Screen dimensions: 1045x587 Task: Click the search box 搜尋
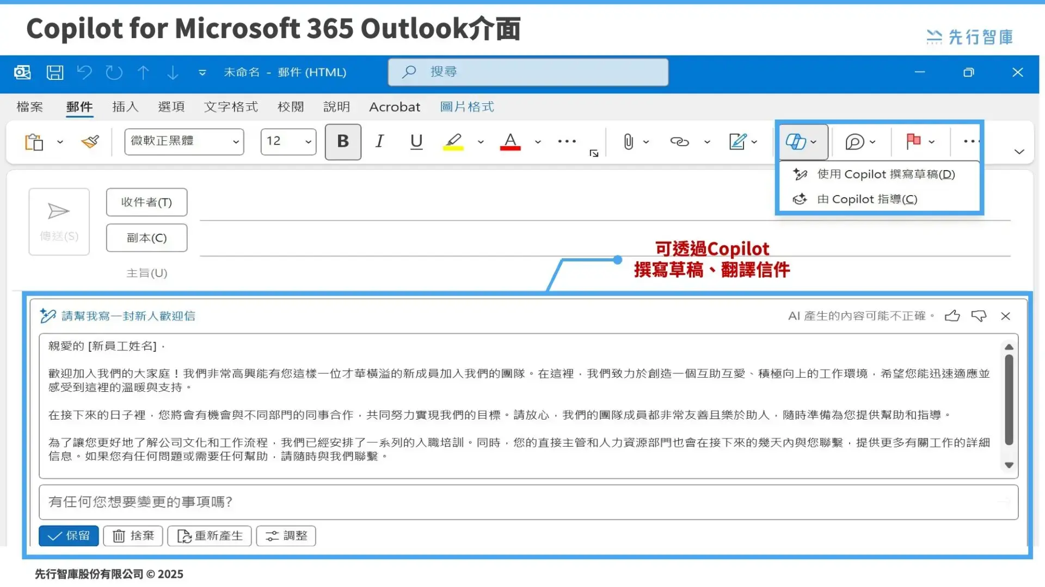coord(528,72)
